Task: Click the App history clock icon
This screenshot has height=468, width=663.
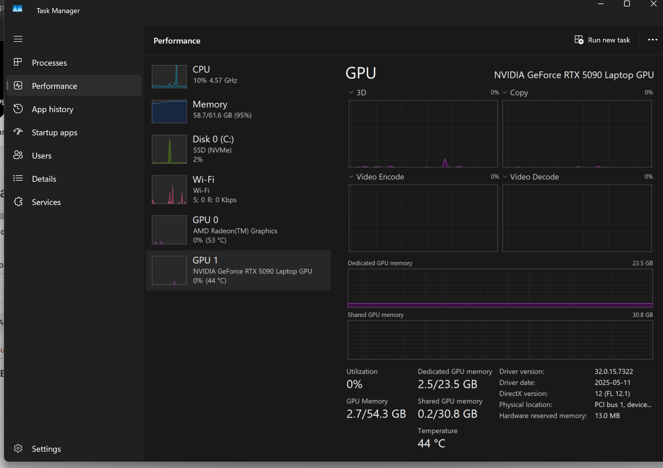Action: click(18, 109)
